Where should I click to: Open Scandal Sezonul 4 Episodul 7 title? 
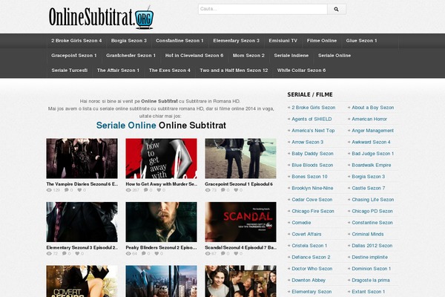pyautogui.click(x=240, y=247)
